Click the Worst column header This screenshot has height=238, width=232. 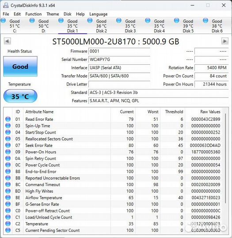(148, 112)
